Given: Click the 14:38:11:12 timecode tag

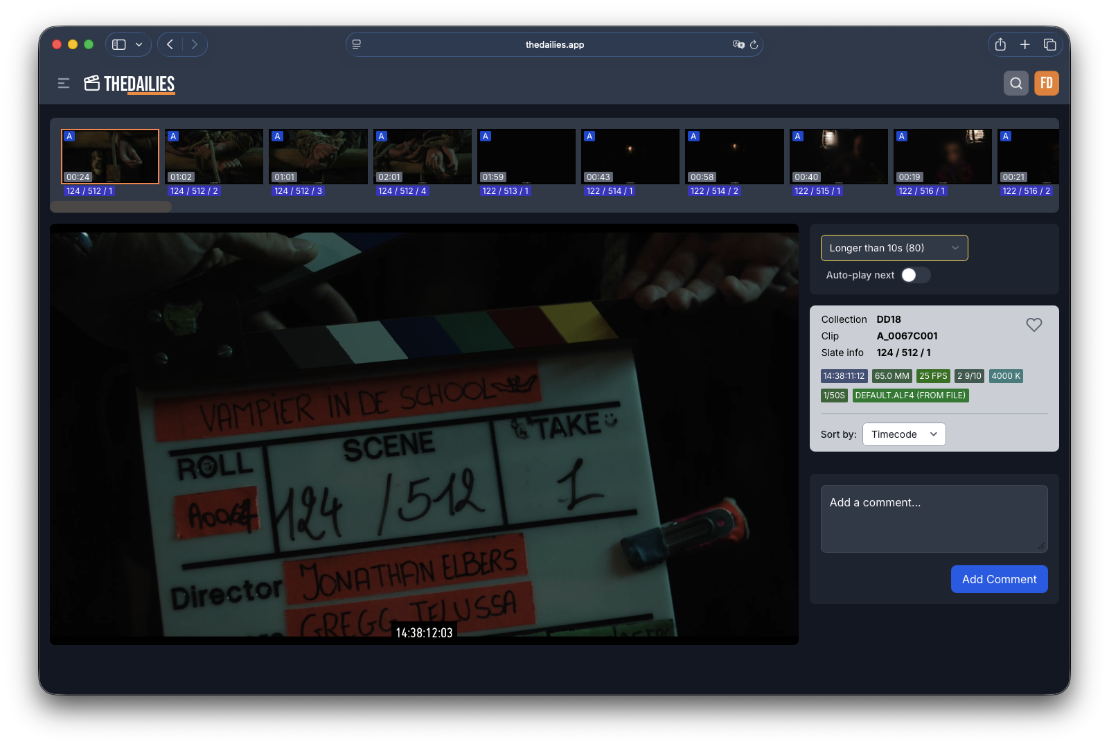Looking at the screenshot, I should (844, 376).
